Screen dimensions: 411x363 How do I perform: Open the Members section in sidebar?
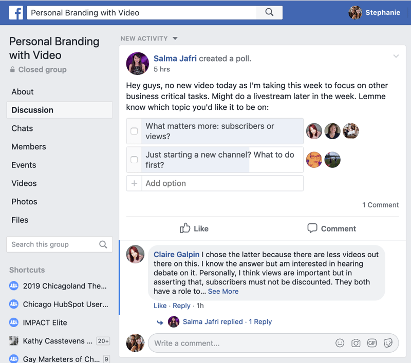point(29,147)
